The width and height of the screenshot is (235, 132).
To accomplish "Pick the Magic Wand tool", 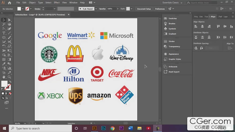I will point(4,24).
